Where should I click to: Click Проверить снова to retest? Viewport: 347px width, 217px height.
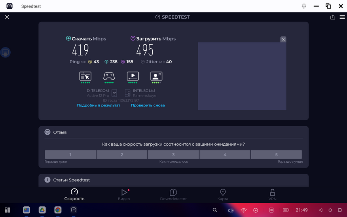pos(148,105)
